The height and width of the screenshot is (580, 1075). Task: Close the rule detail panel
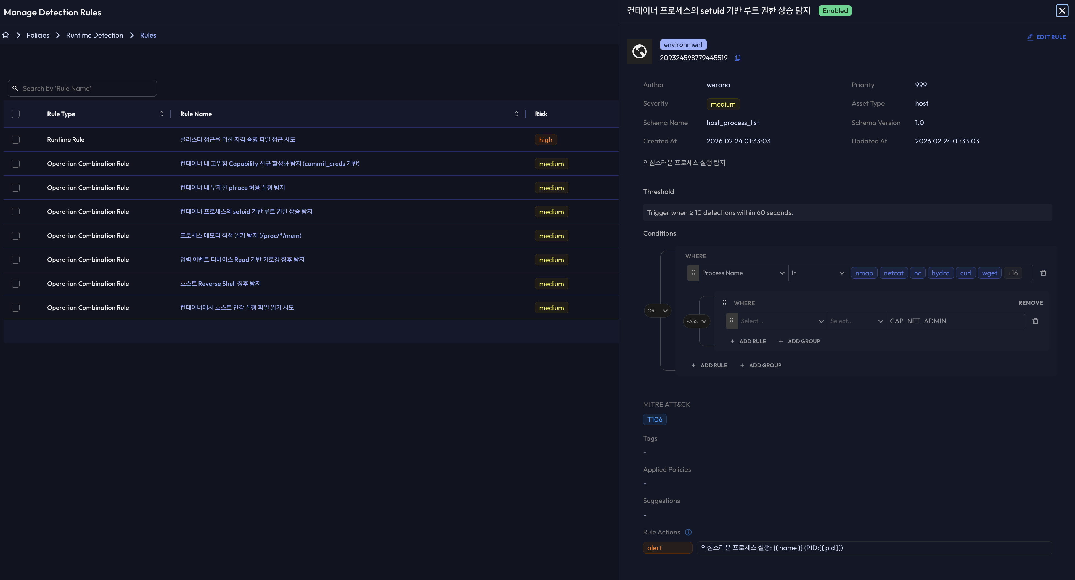1062,10
